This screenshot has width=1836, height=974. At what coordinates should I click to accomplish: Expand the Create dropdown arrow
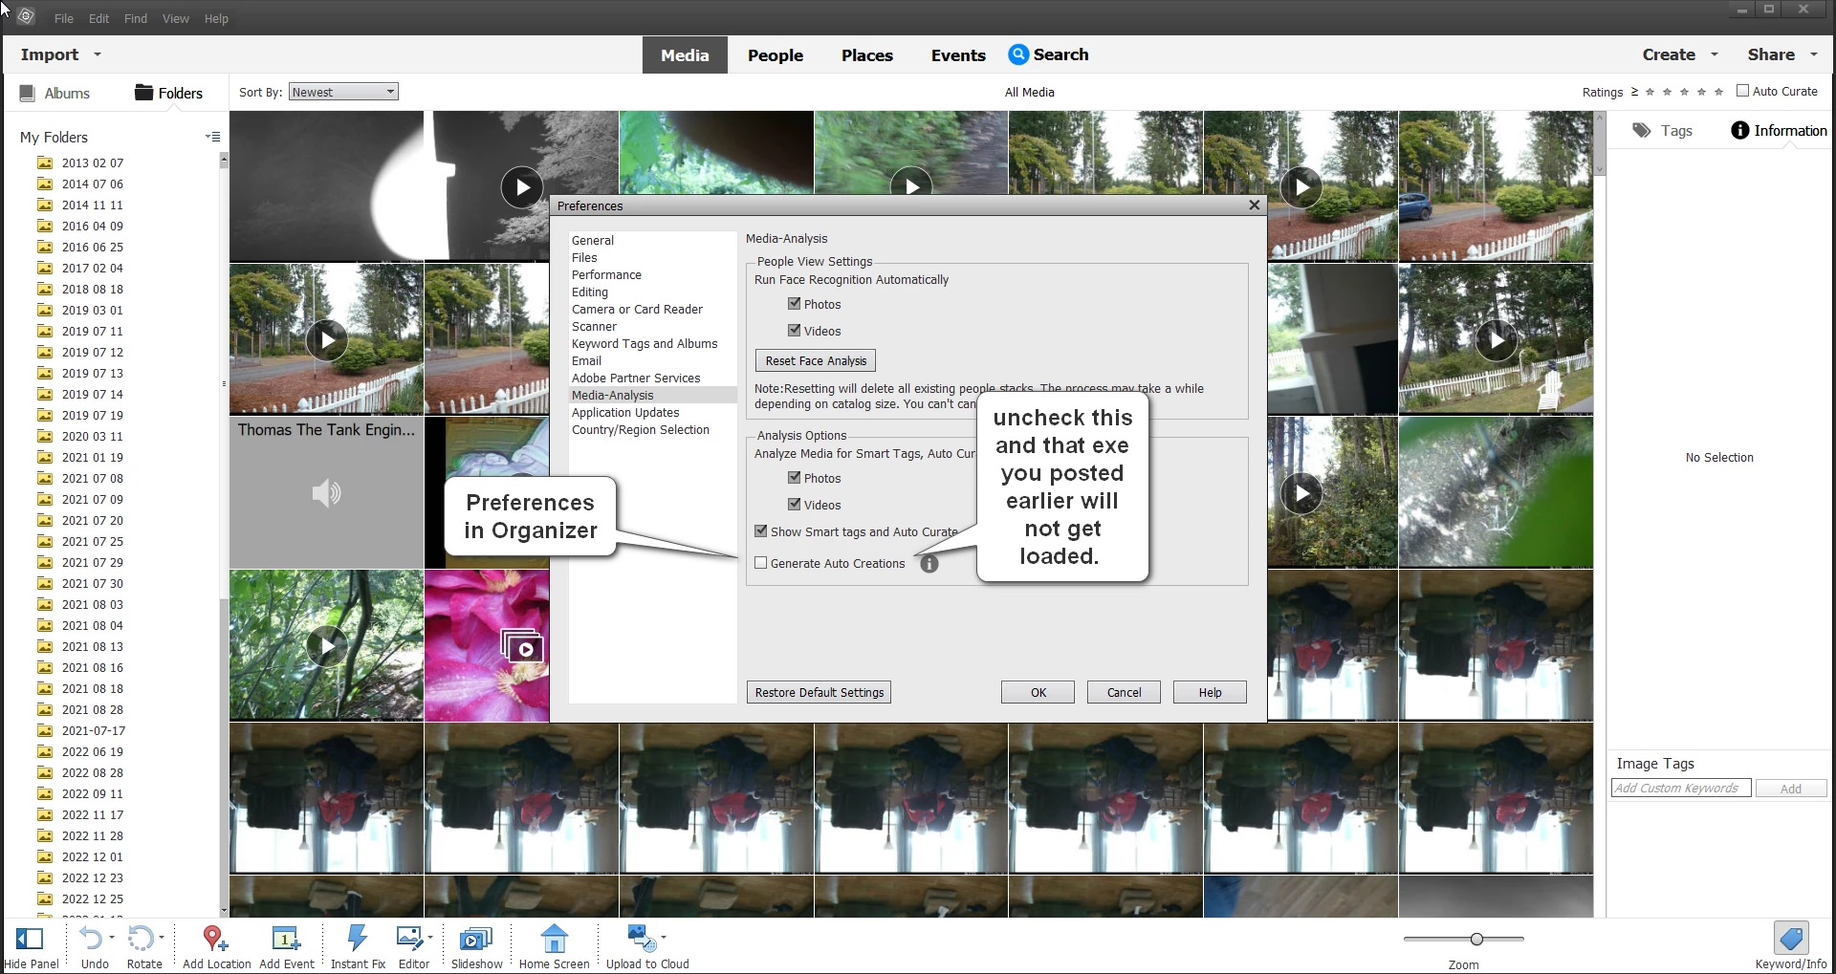(1715, 54)
